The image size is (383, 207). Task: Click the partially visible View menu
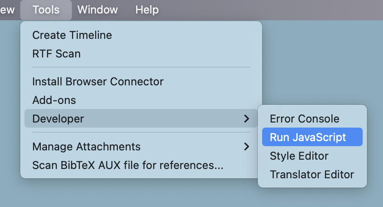tap(7, 10)
